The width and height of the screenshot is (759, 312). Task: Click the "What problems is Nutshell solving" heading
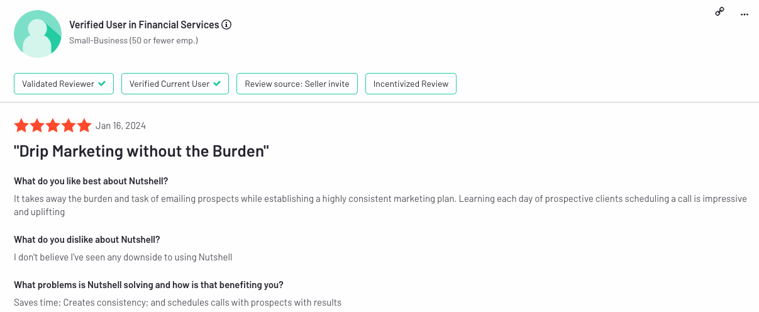148,284
